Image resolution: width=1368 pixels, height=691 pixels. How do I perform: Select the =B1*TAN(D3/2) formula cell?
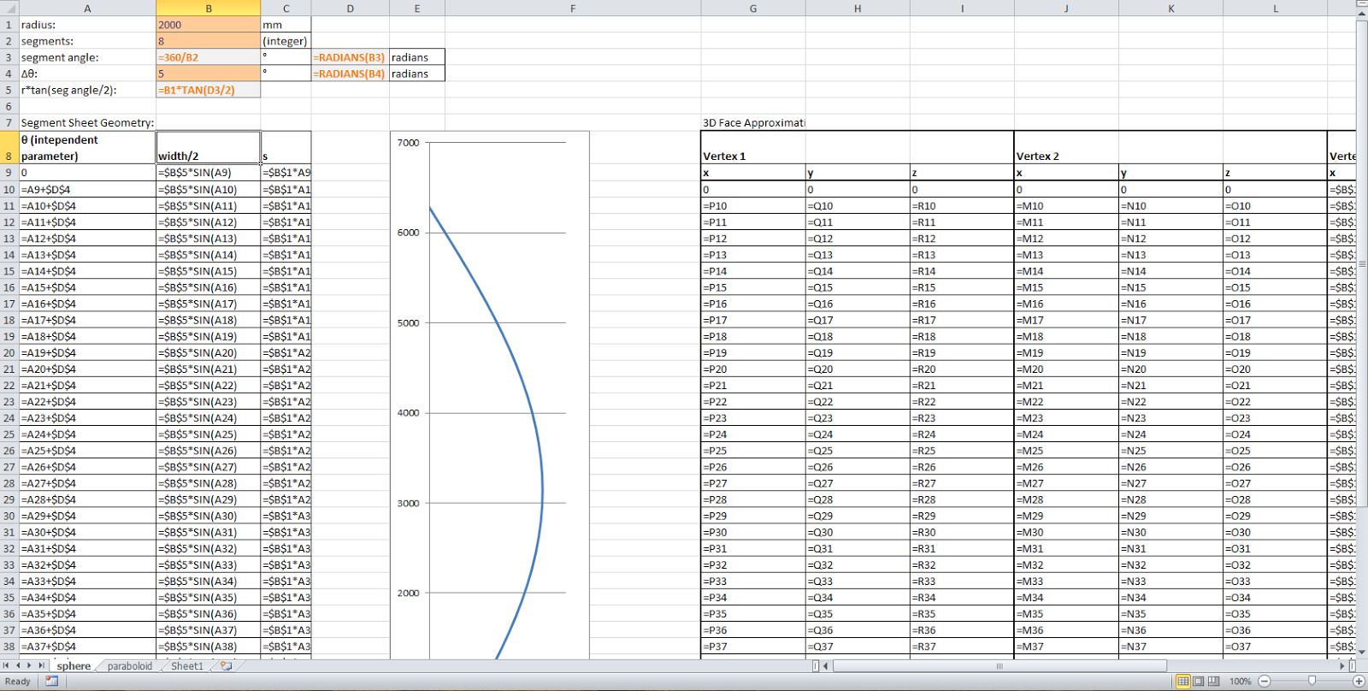(x=209, y=90)
